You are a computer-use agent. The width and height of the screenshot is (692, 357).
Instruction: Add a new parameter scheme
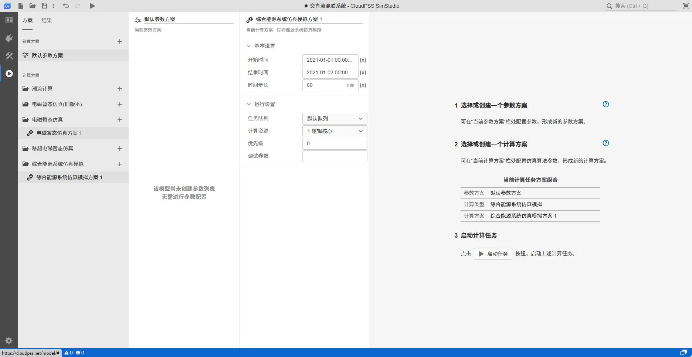(119, 41)
